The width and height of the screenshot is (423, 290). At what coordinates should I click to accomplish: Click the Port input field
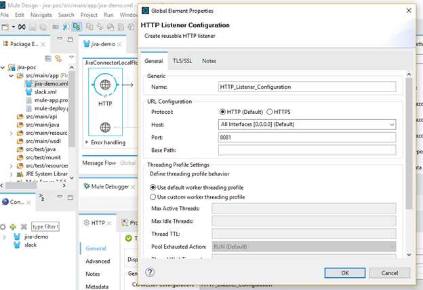[x=306, y=137]
